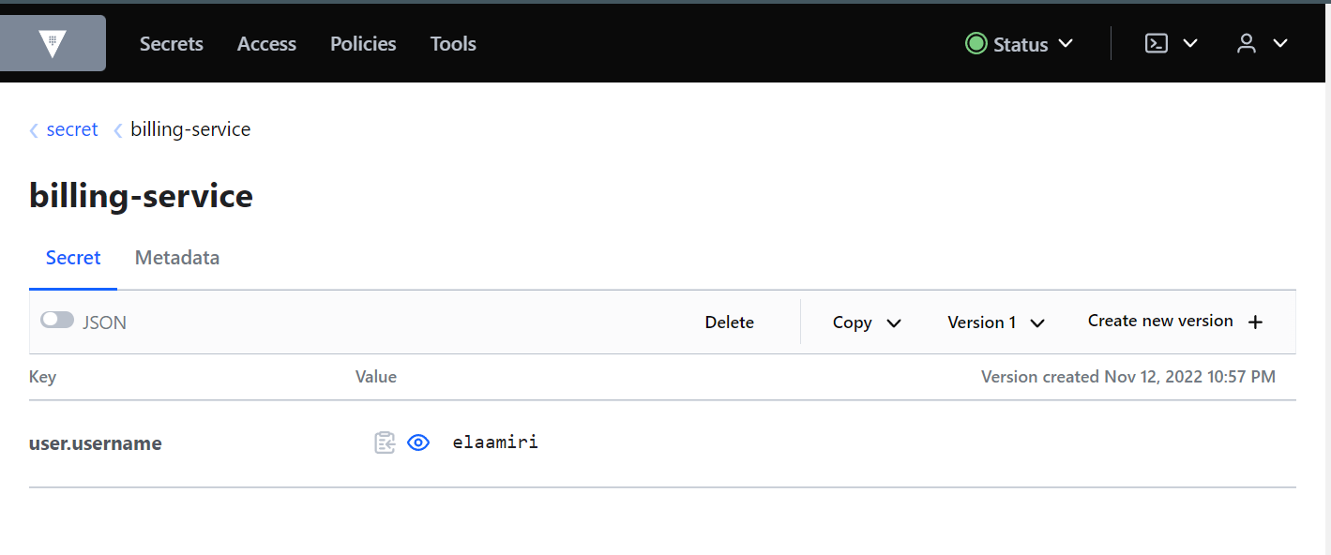Image resolution: width=1331 pixels, height=555 pixels.
Task: Navigate back to secret breadcrumb
Action: click(x=72, y=129)
